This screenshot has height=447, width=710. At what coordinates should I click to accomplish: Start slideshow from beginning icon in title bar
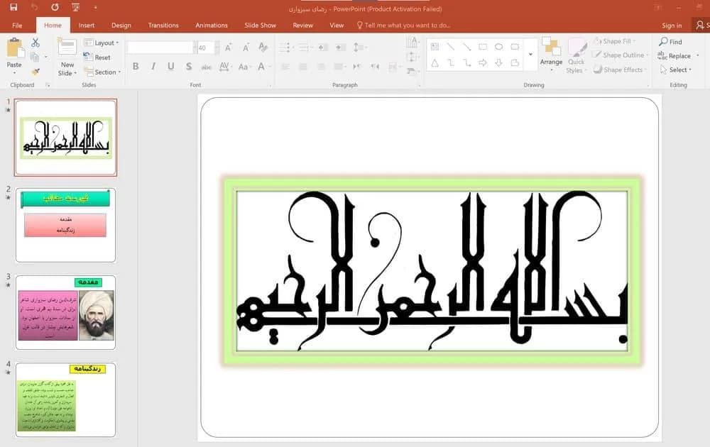(x=76, y=7)
